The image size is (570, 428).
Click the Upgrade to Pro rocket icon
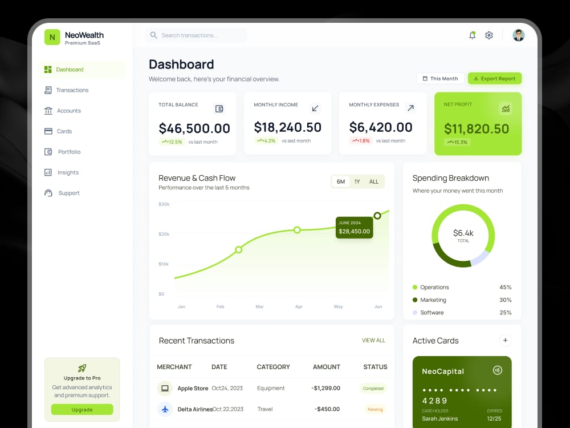click(82, 368)
